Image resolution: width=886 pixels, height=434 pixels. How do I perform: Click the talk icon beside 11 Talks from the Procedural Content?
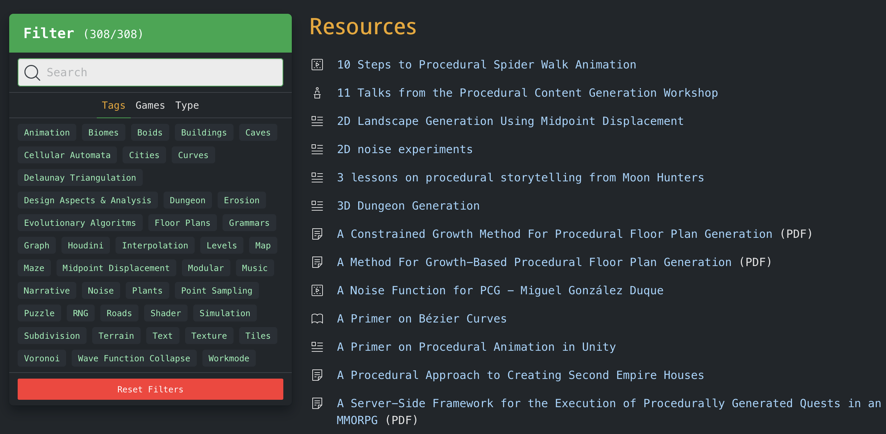click(x=317, y=93)
